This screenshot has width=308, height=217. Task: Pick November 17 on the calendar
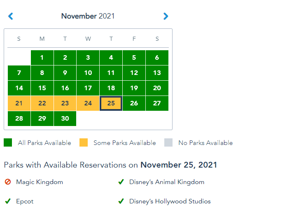(x=88, y=88)
